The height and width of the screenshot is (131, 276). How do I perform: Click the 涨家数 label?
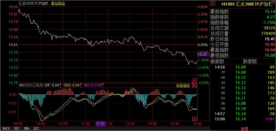pyautogui.click(x=217, y=61)
